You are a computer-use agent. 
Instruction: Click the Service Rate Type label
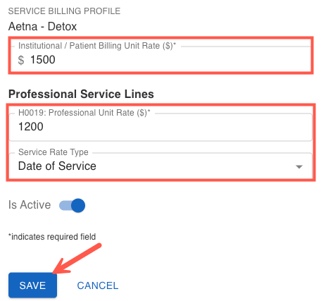click(53, 152)
